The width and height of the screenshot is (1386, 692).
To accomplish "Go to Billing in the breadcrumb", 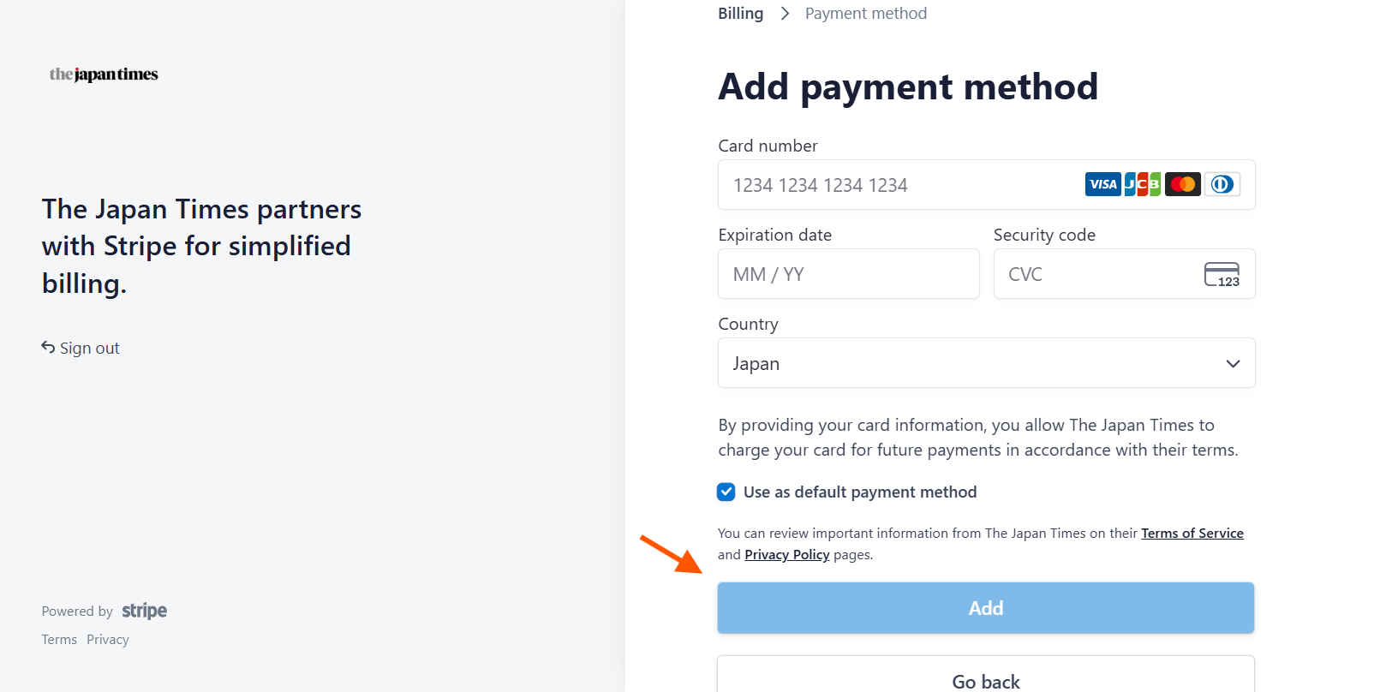I will pos(741,14).
